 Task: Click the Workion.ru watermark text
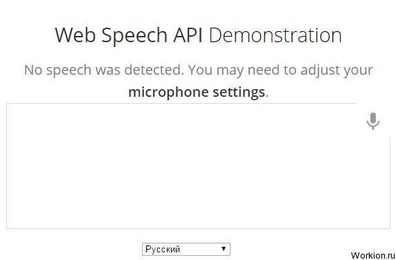coord(372,255)
